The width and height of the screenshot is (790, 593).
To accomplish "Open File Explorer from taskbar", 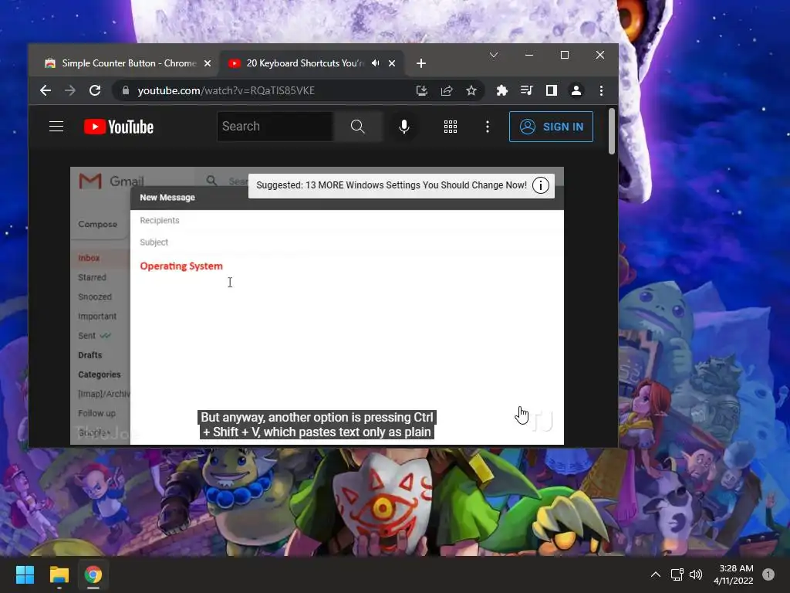I will coord(59,574).
